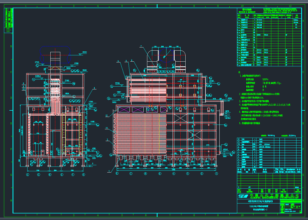
Task: Select callout number 11 on the right view
Action: [x=107, y=128]
